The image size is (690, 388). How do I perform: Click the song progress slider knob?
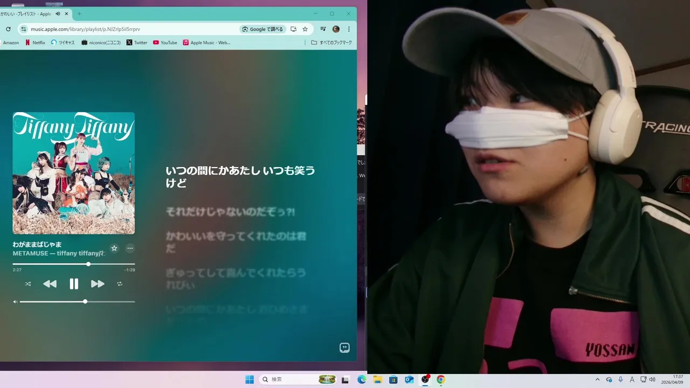88,264
